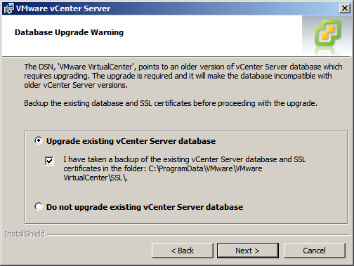This screenshot has height=266, width=354.
Task: Click the Database Upgrade Warning heading
Action: [69, 32]
